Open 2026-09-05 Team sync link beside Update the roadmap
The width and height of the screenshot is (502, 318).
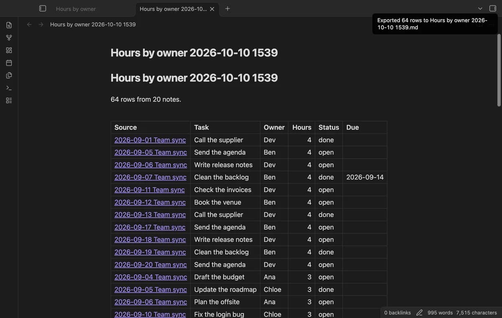(x=151, y=290)
